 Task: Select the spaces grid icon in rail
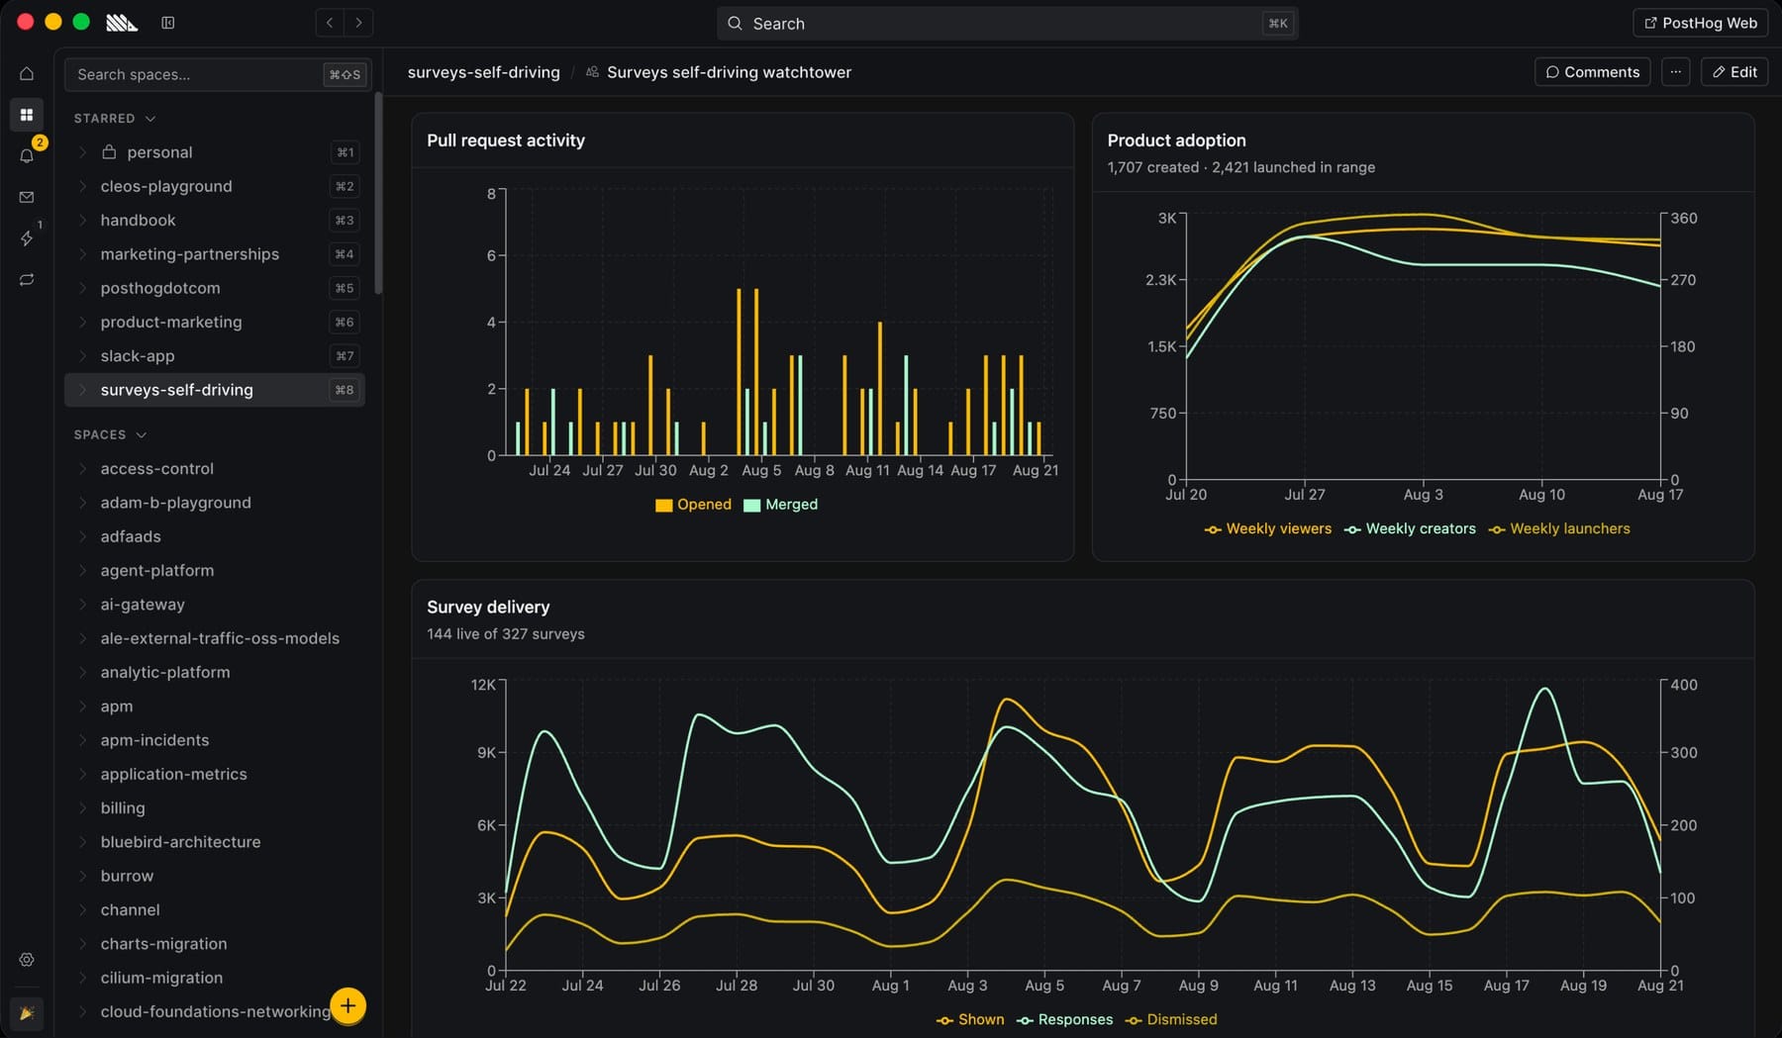(27, 115)
